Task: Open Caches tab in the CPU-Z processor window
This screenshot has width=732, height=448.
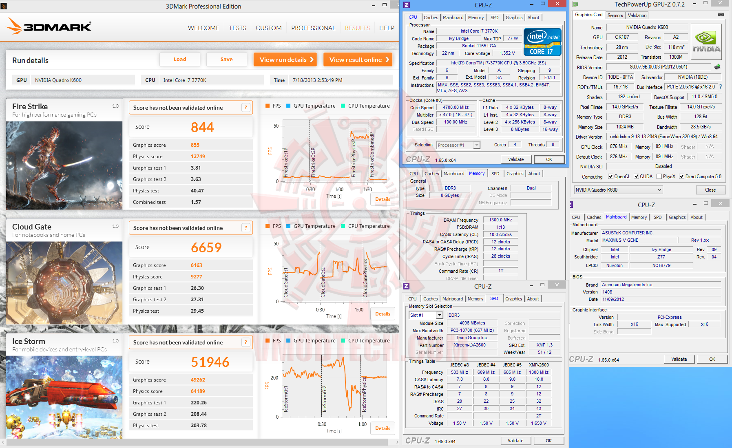Action: click(x=431, y=18)
